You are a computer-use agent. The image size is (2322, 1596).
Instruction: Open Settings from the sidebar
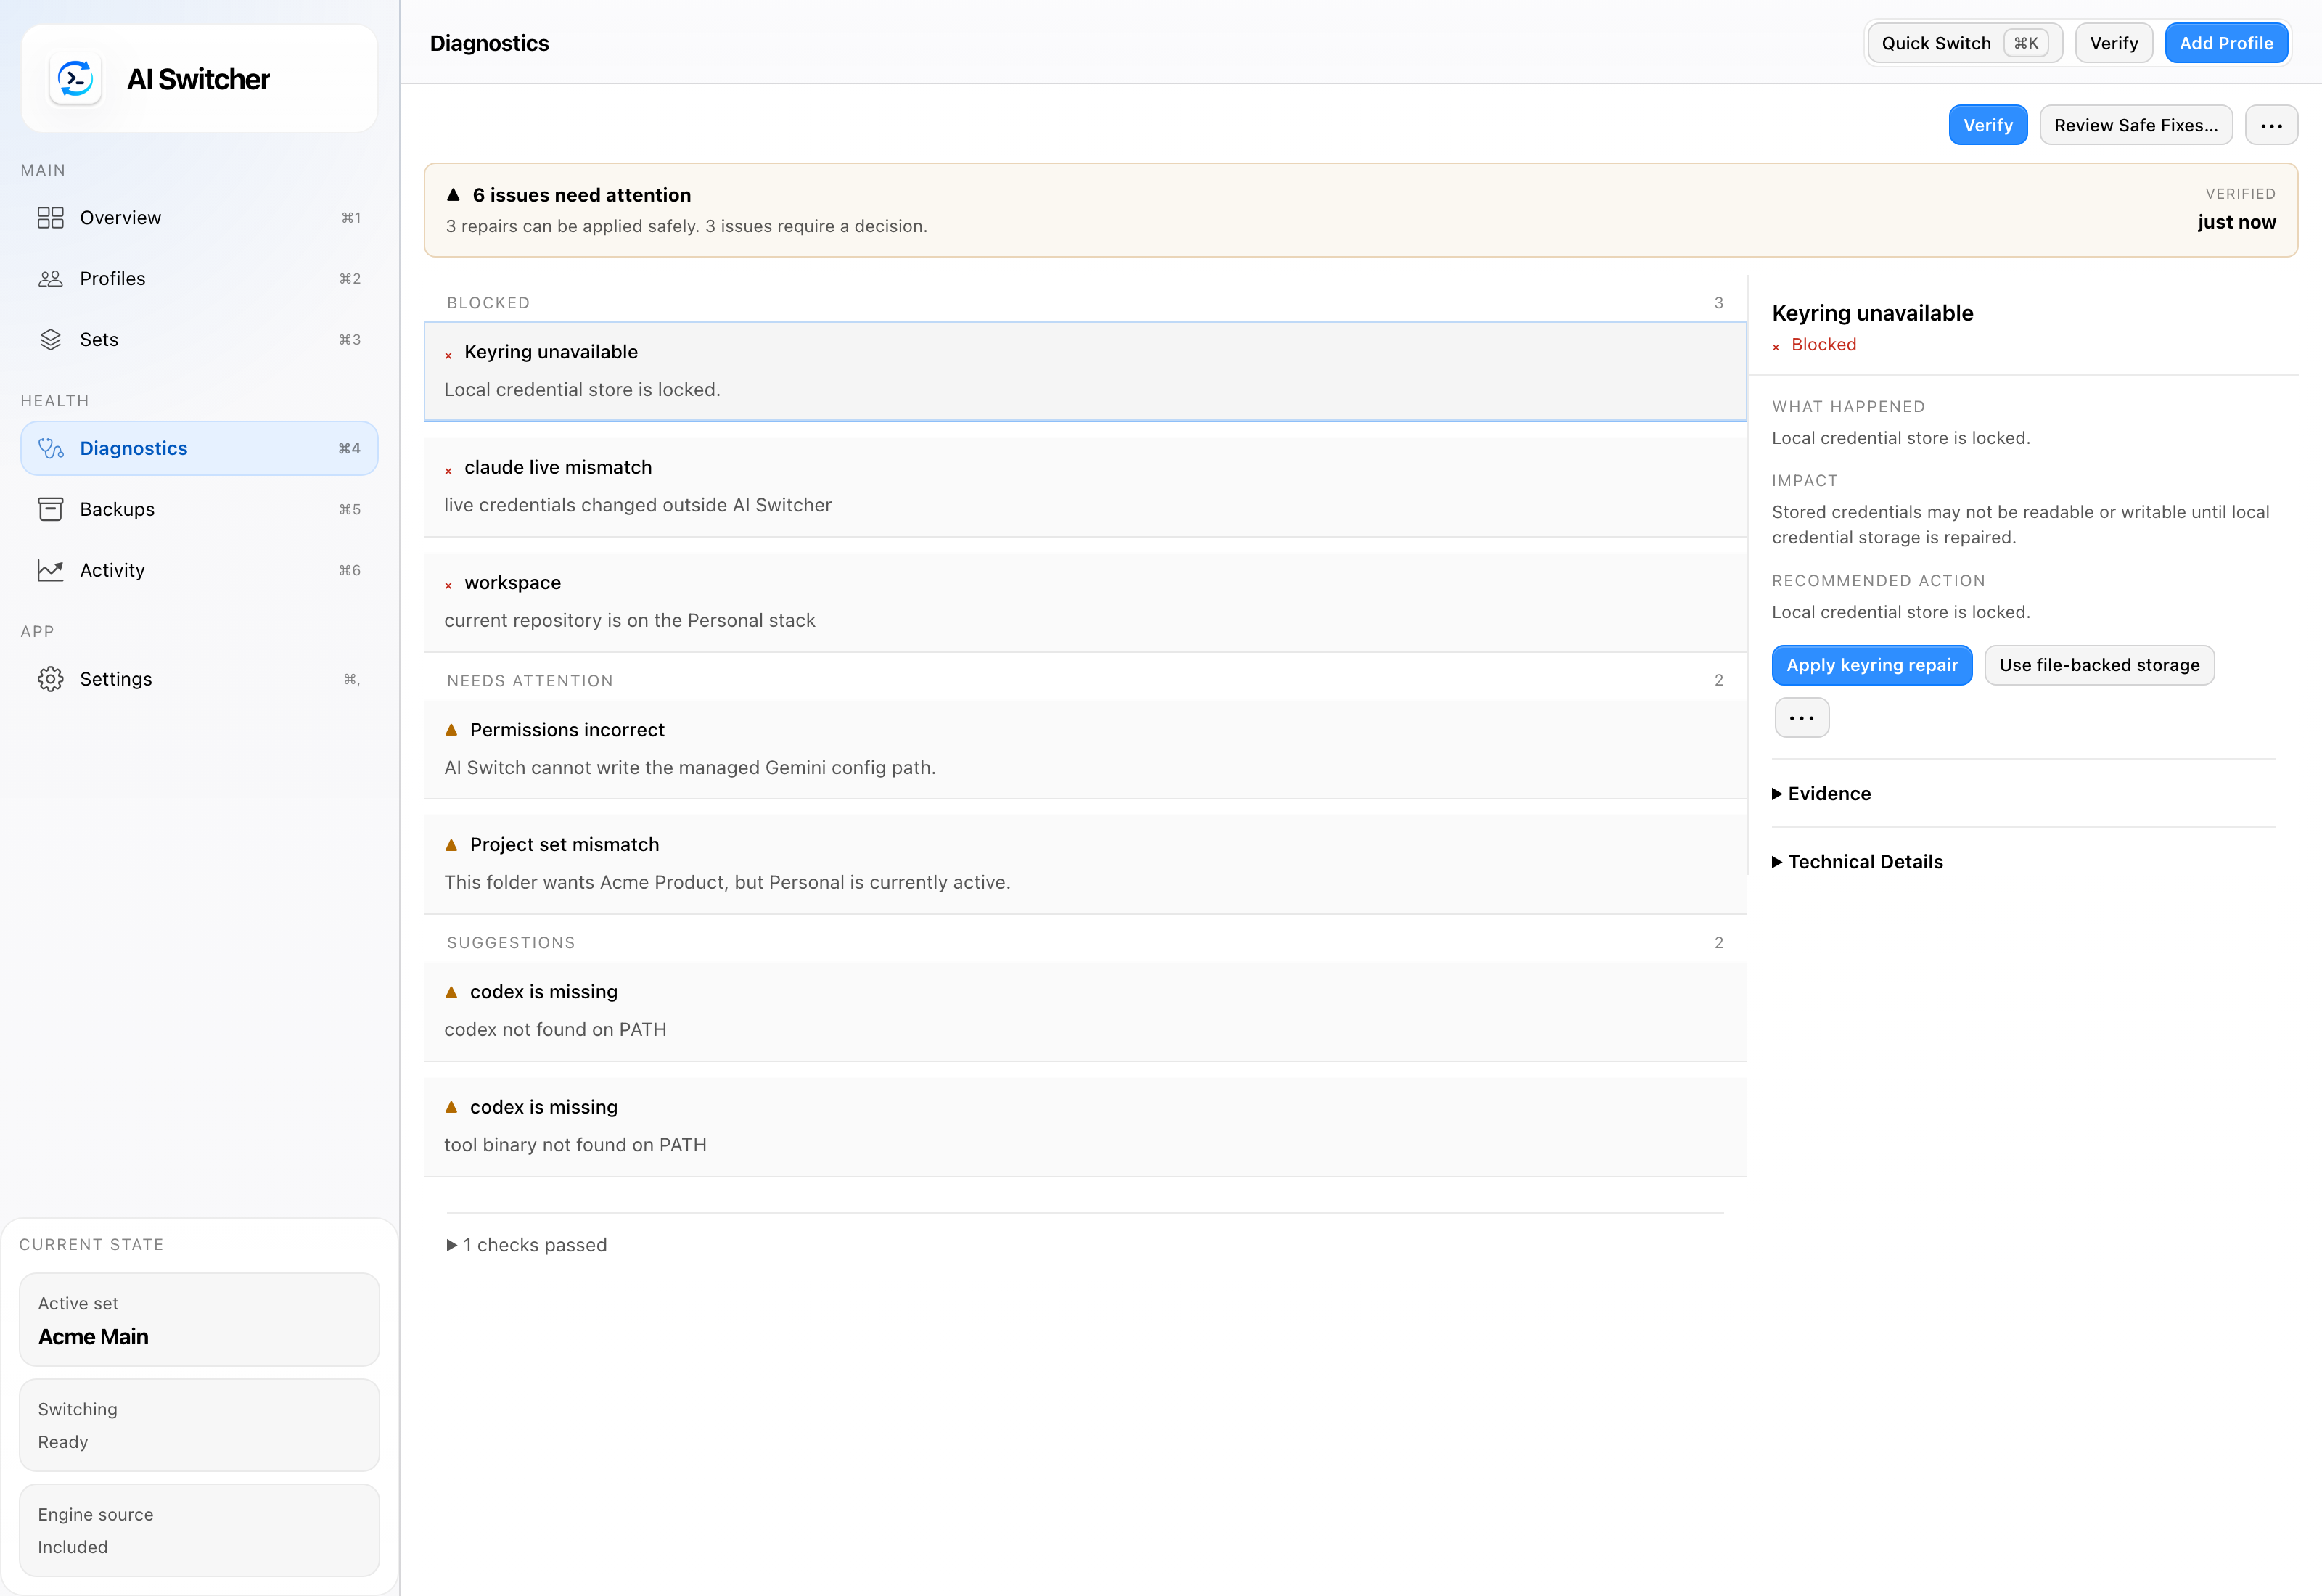pyautogui.click(x=199, y=679)
